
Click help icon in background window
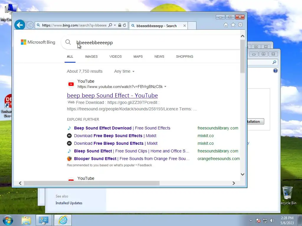pos(275,71)
